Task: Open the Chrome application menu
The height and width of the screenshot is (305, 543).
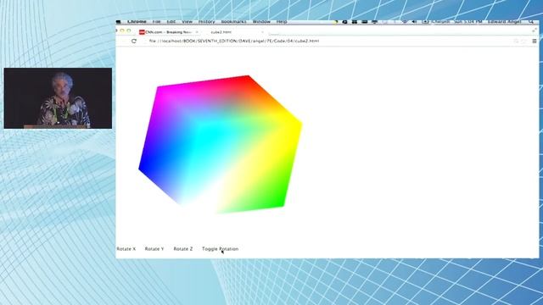Action: 137,21
